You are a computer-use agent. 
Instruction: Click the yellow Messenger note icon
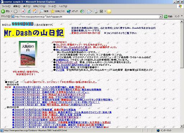pyautogui.click(x=109, y=12)
